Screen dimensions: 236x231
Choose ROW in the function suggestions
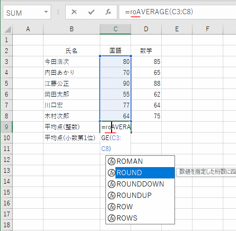140,207
